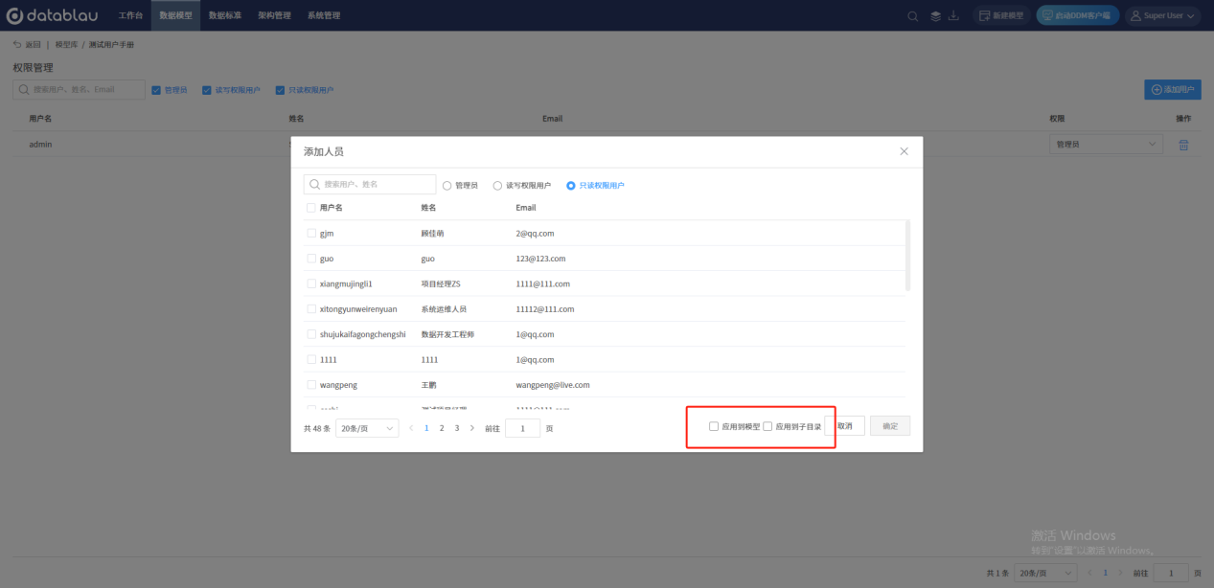Open the 20条/页 dropdown at page bottom

(1045, 573)
